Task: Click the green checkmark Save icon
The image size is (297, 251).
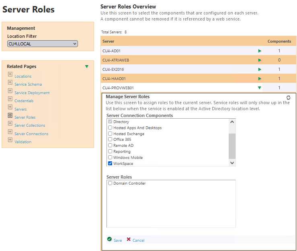Action: (x=109, y=239)
